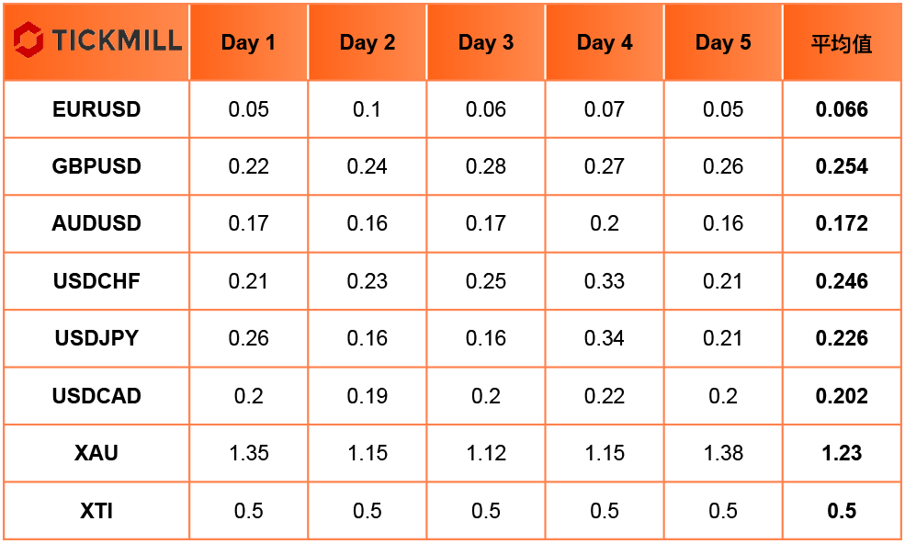Select the GBPUSD row label
Image resolution: width=905 pixels, height=544 pixels.
96,167
